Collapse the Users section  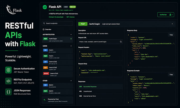tap(71, 46)
